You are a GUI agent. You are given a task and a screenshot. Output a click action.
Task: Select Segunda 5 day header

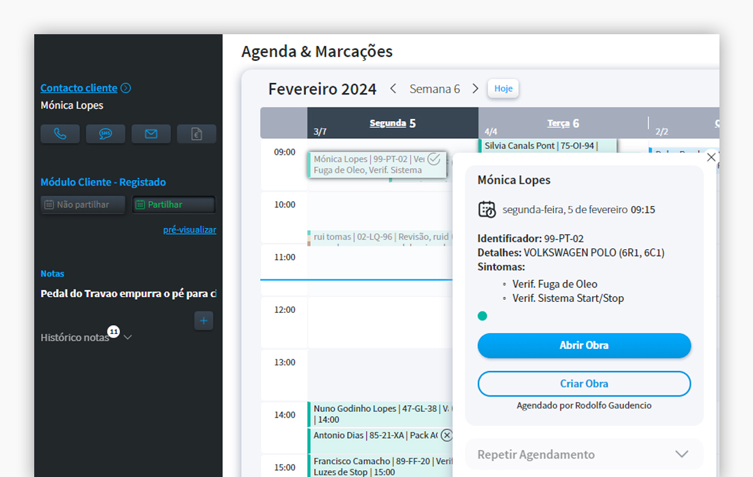[393, 123]
